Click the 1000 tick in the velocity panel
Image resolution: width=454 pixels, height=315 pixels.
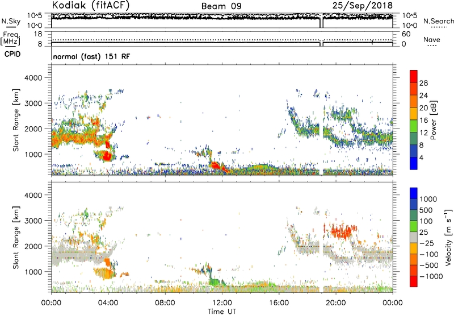(33, 272)
